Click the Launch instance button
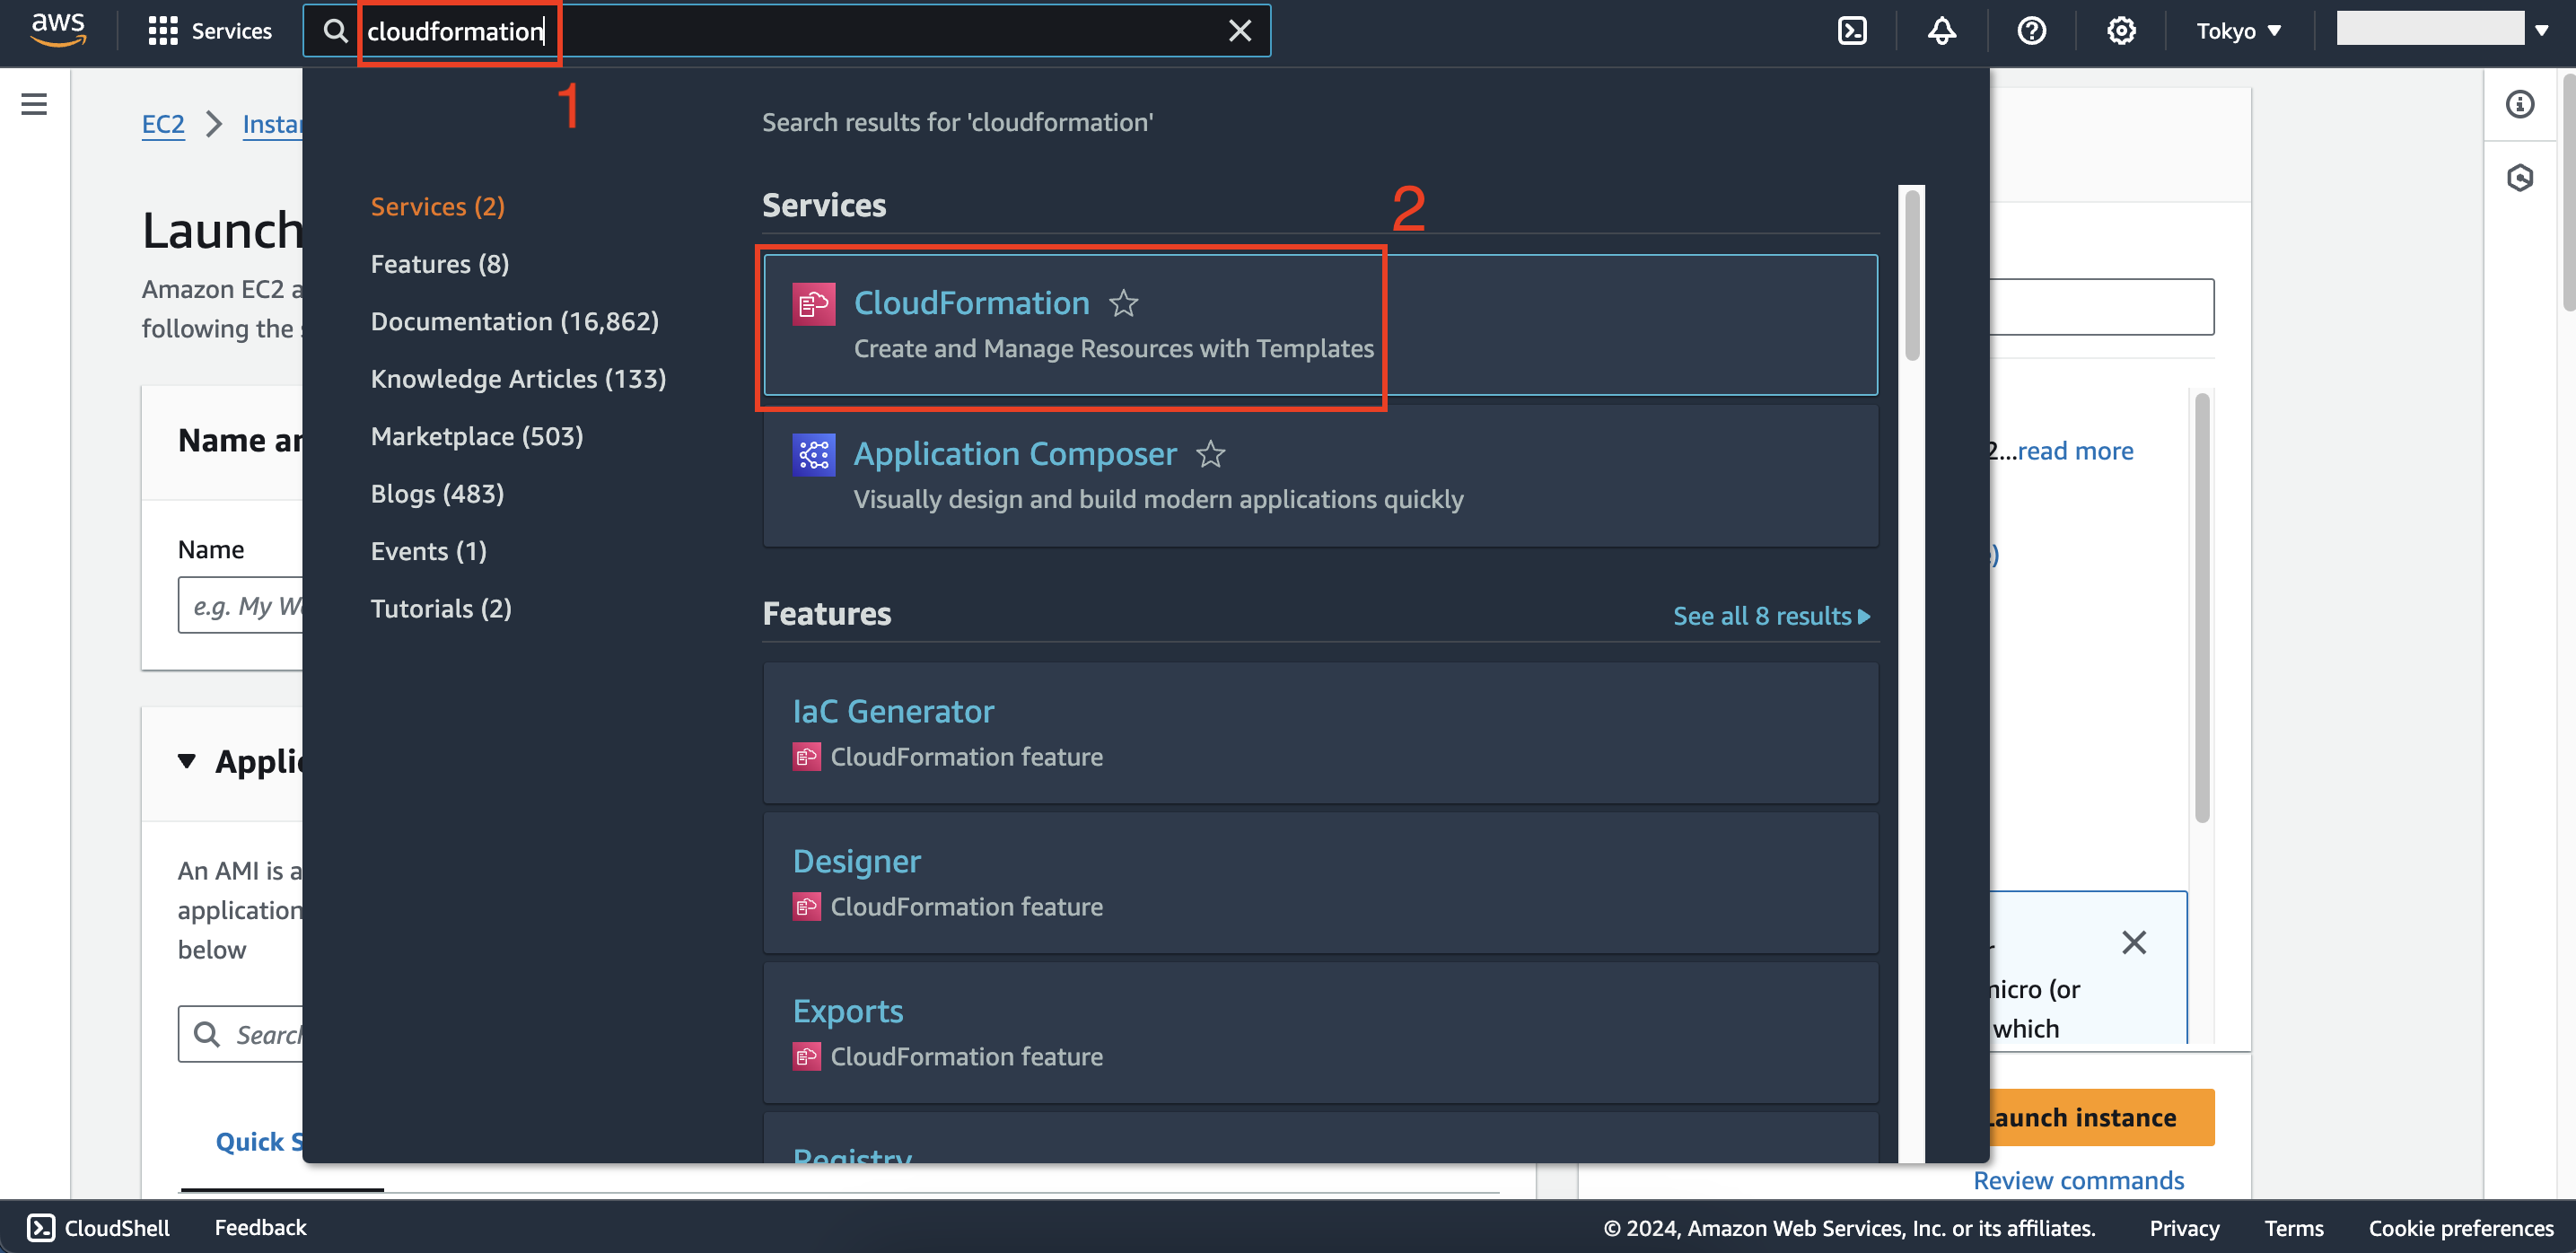 tap(2102, 1117)
